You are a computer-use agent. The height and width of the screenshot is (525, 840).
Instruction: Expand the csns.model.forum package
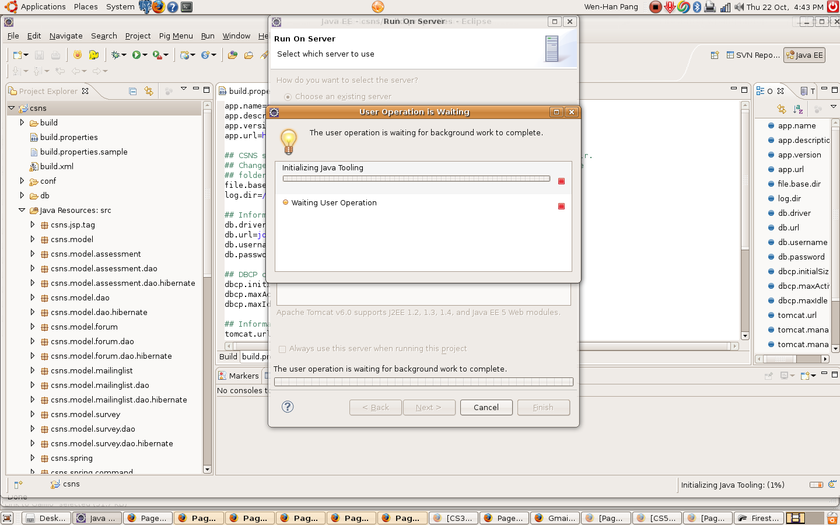[33, 327]
